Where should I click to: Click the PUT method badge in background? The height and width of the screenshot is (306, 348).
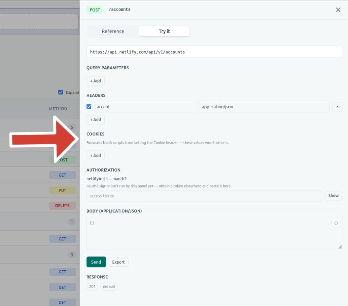click(63, 191)
